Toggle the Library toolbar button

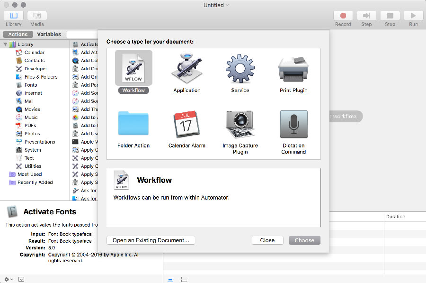pyautogui.click(x=14, y=16)
